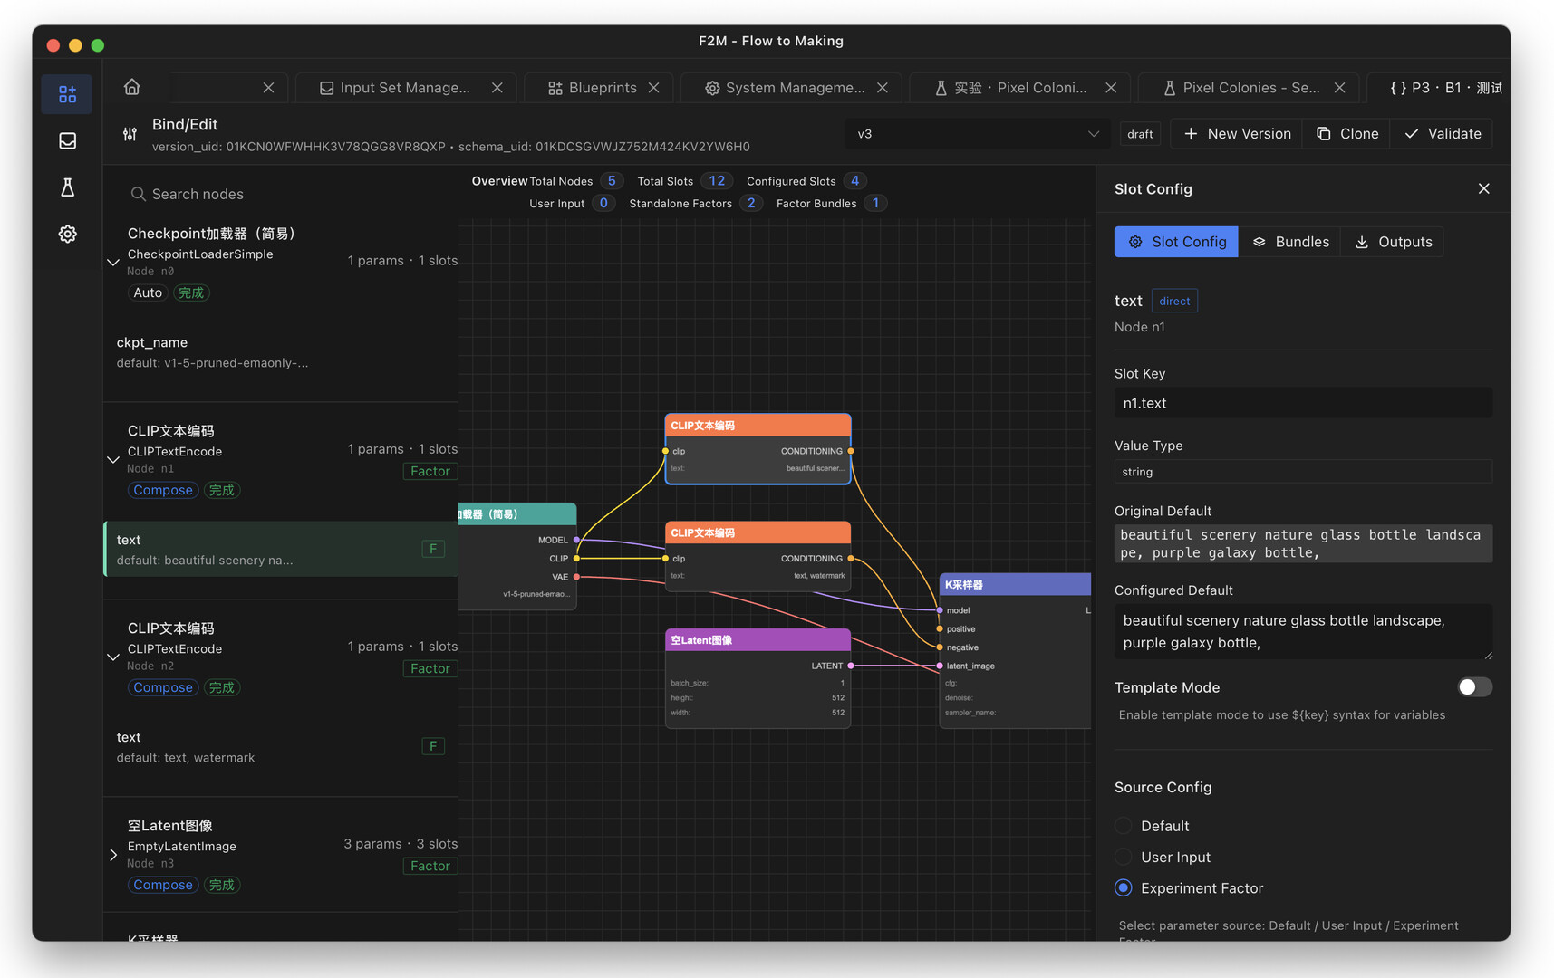
Task: Click the Validate button
Action: point(1441,133)
